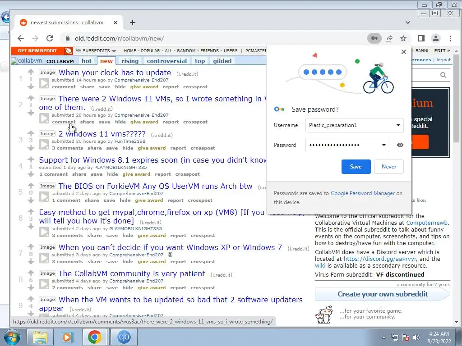Select the new tab

point(106,61)
